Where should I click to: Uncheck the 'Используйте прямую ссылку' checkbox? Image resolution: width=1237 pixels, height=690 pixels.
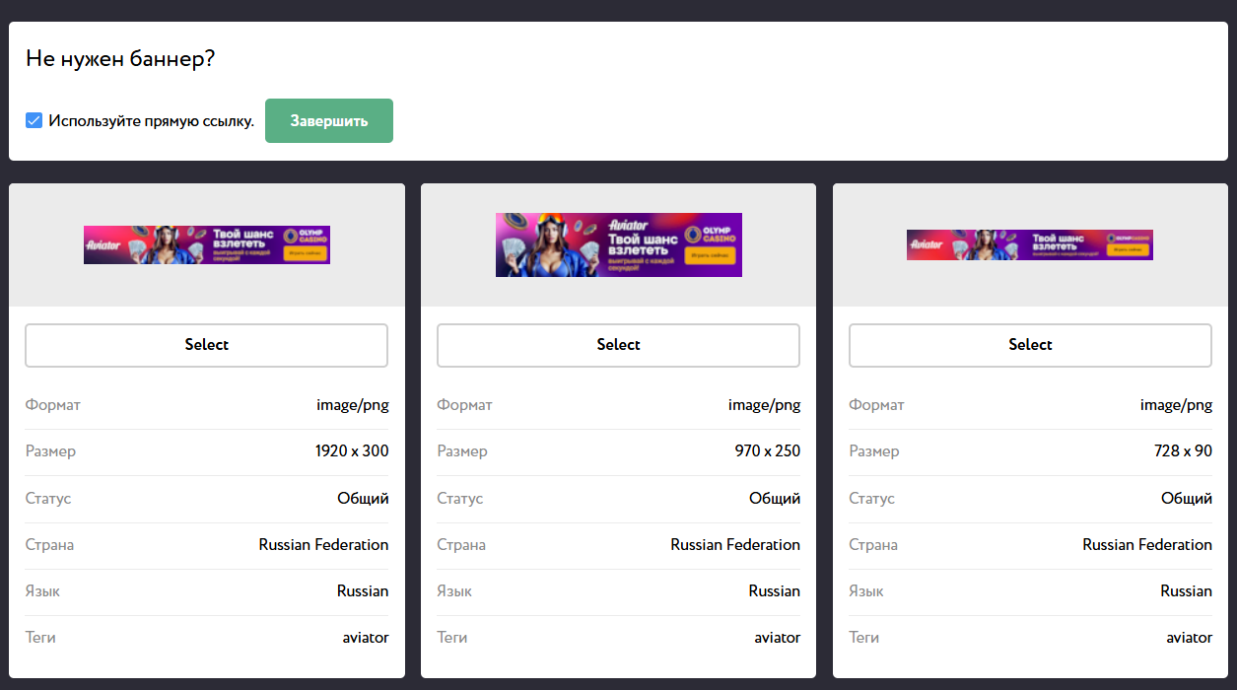(x=34, y=121)
